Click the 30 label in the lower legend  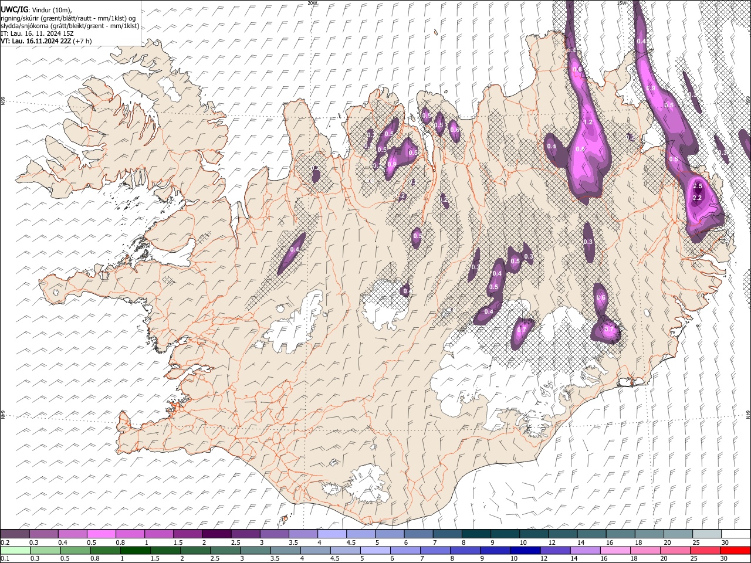click(x=725, y=559)
